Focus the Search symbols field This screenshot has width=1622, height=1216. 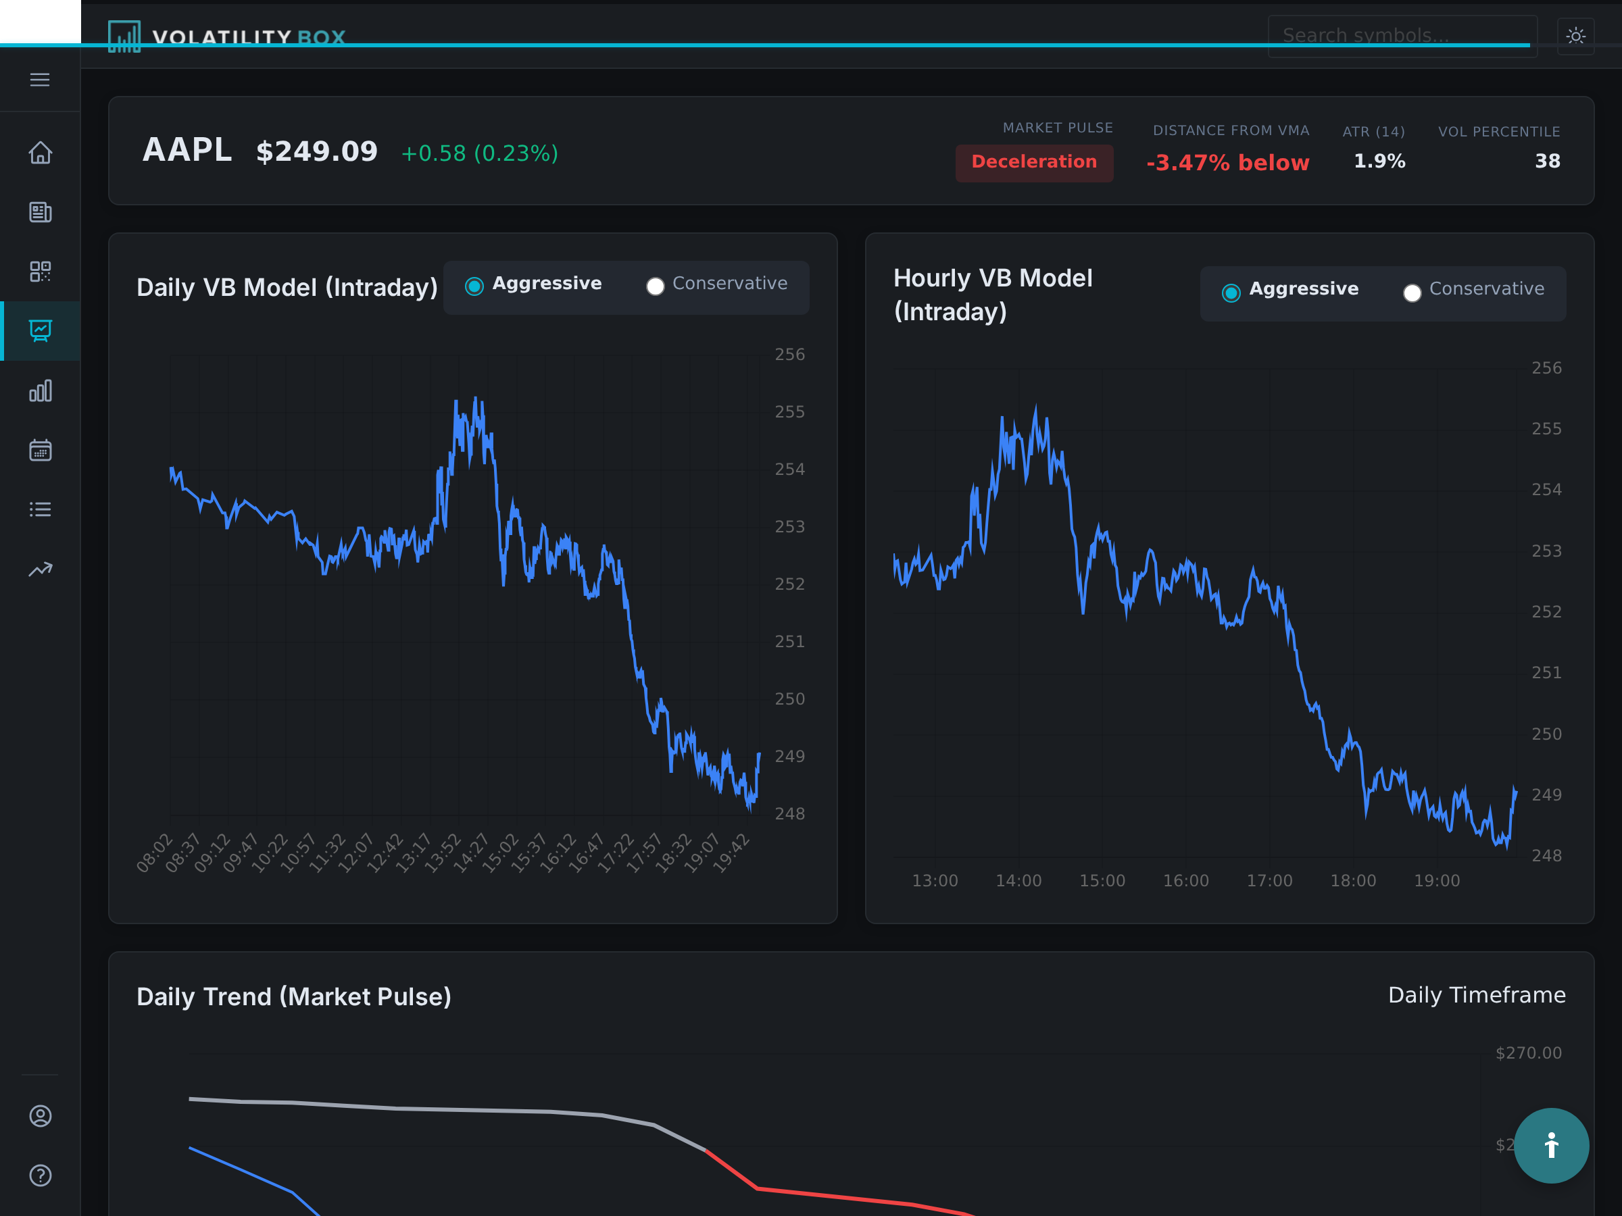click(x=1402, y=36)
